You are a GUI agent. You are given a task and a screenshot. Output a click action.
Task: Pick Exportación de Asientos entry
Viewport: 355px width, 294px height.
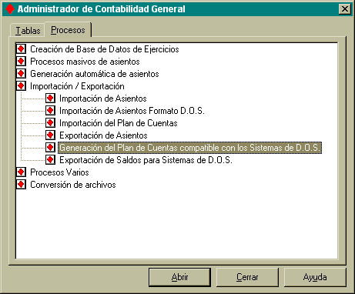pyautogui.click(x=103, y=135)
